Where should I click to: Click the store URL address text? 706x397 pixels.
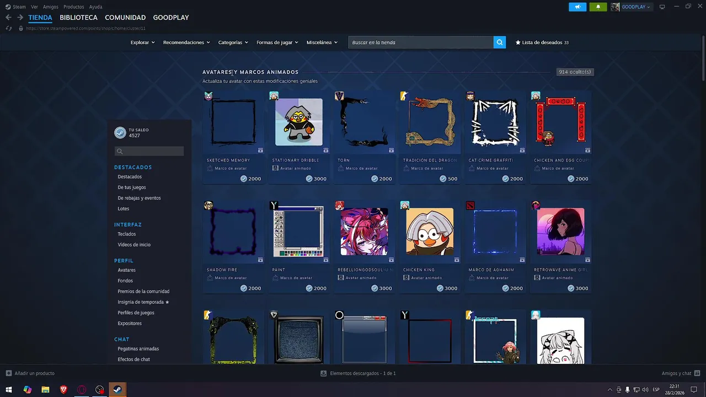85,28
